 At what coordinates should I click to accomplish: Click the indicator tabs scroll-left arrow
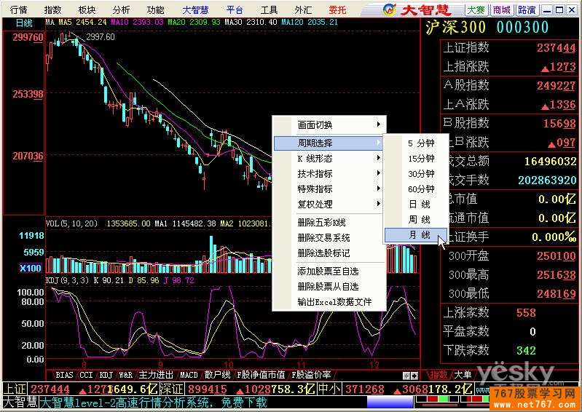pyautogui.click(x=406, y=376)
